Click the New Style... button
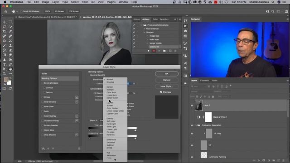290x163 pixels. tap(167, 86)
